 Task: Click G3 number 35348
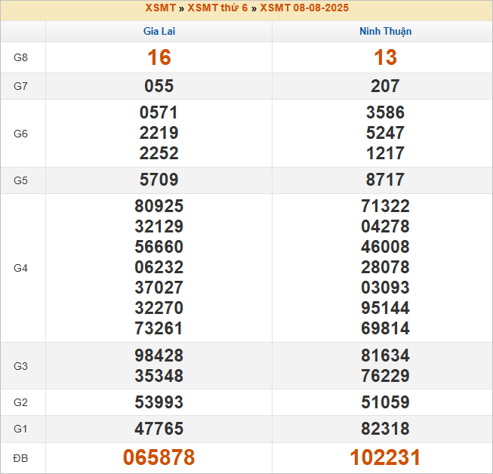pos(159,376)
